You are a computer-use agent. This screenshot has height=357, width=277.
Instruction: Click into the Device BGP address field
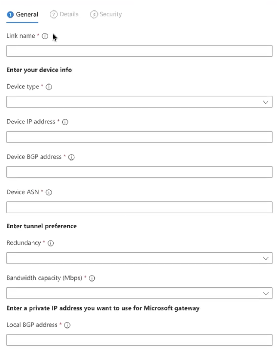coord(139,172)
